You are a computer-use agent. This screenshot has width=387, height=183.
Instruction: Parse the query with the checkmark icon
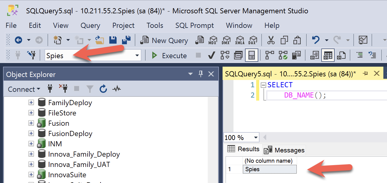tap(212, 55)
